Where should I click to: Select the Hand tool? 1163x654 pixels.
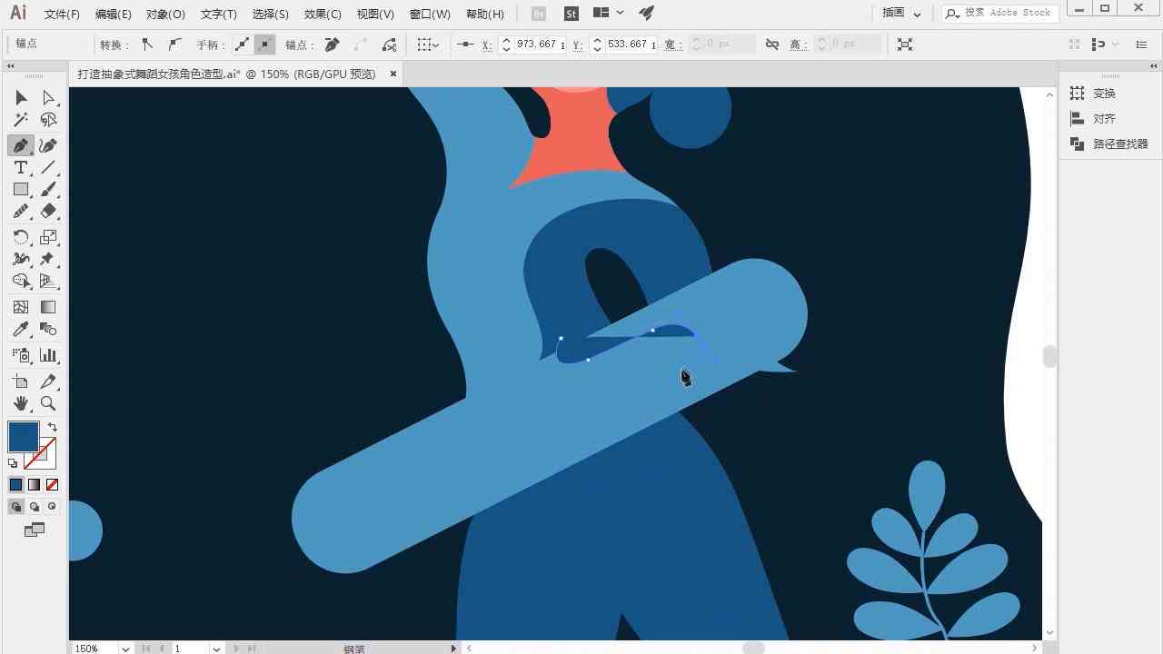click(x=21, y=403)
